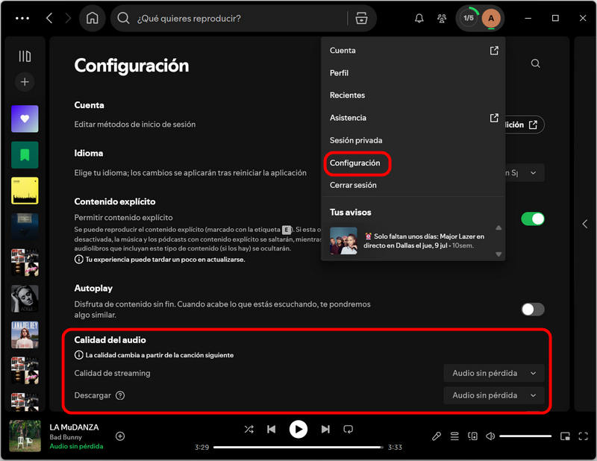
Task: Click the 1/5 progress badge
Action: point(469,18)
